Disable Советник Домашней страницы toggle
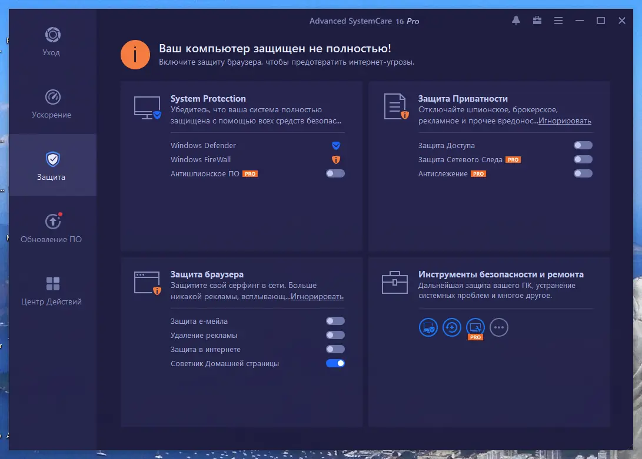Screen dimensions: 642x459 335,363
